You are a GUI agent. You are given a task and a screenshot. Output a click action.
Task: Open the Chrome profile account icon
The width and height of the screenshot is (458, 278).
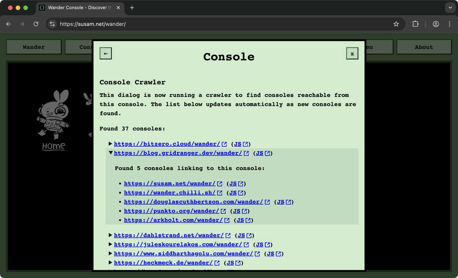[436, 24]
